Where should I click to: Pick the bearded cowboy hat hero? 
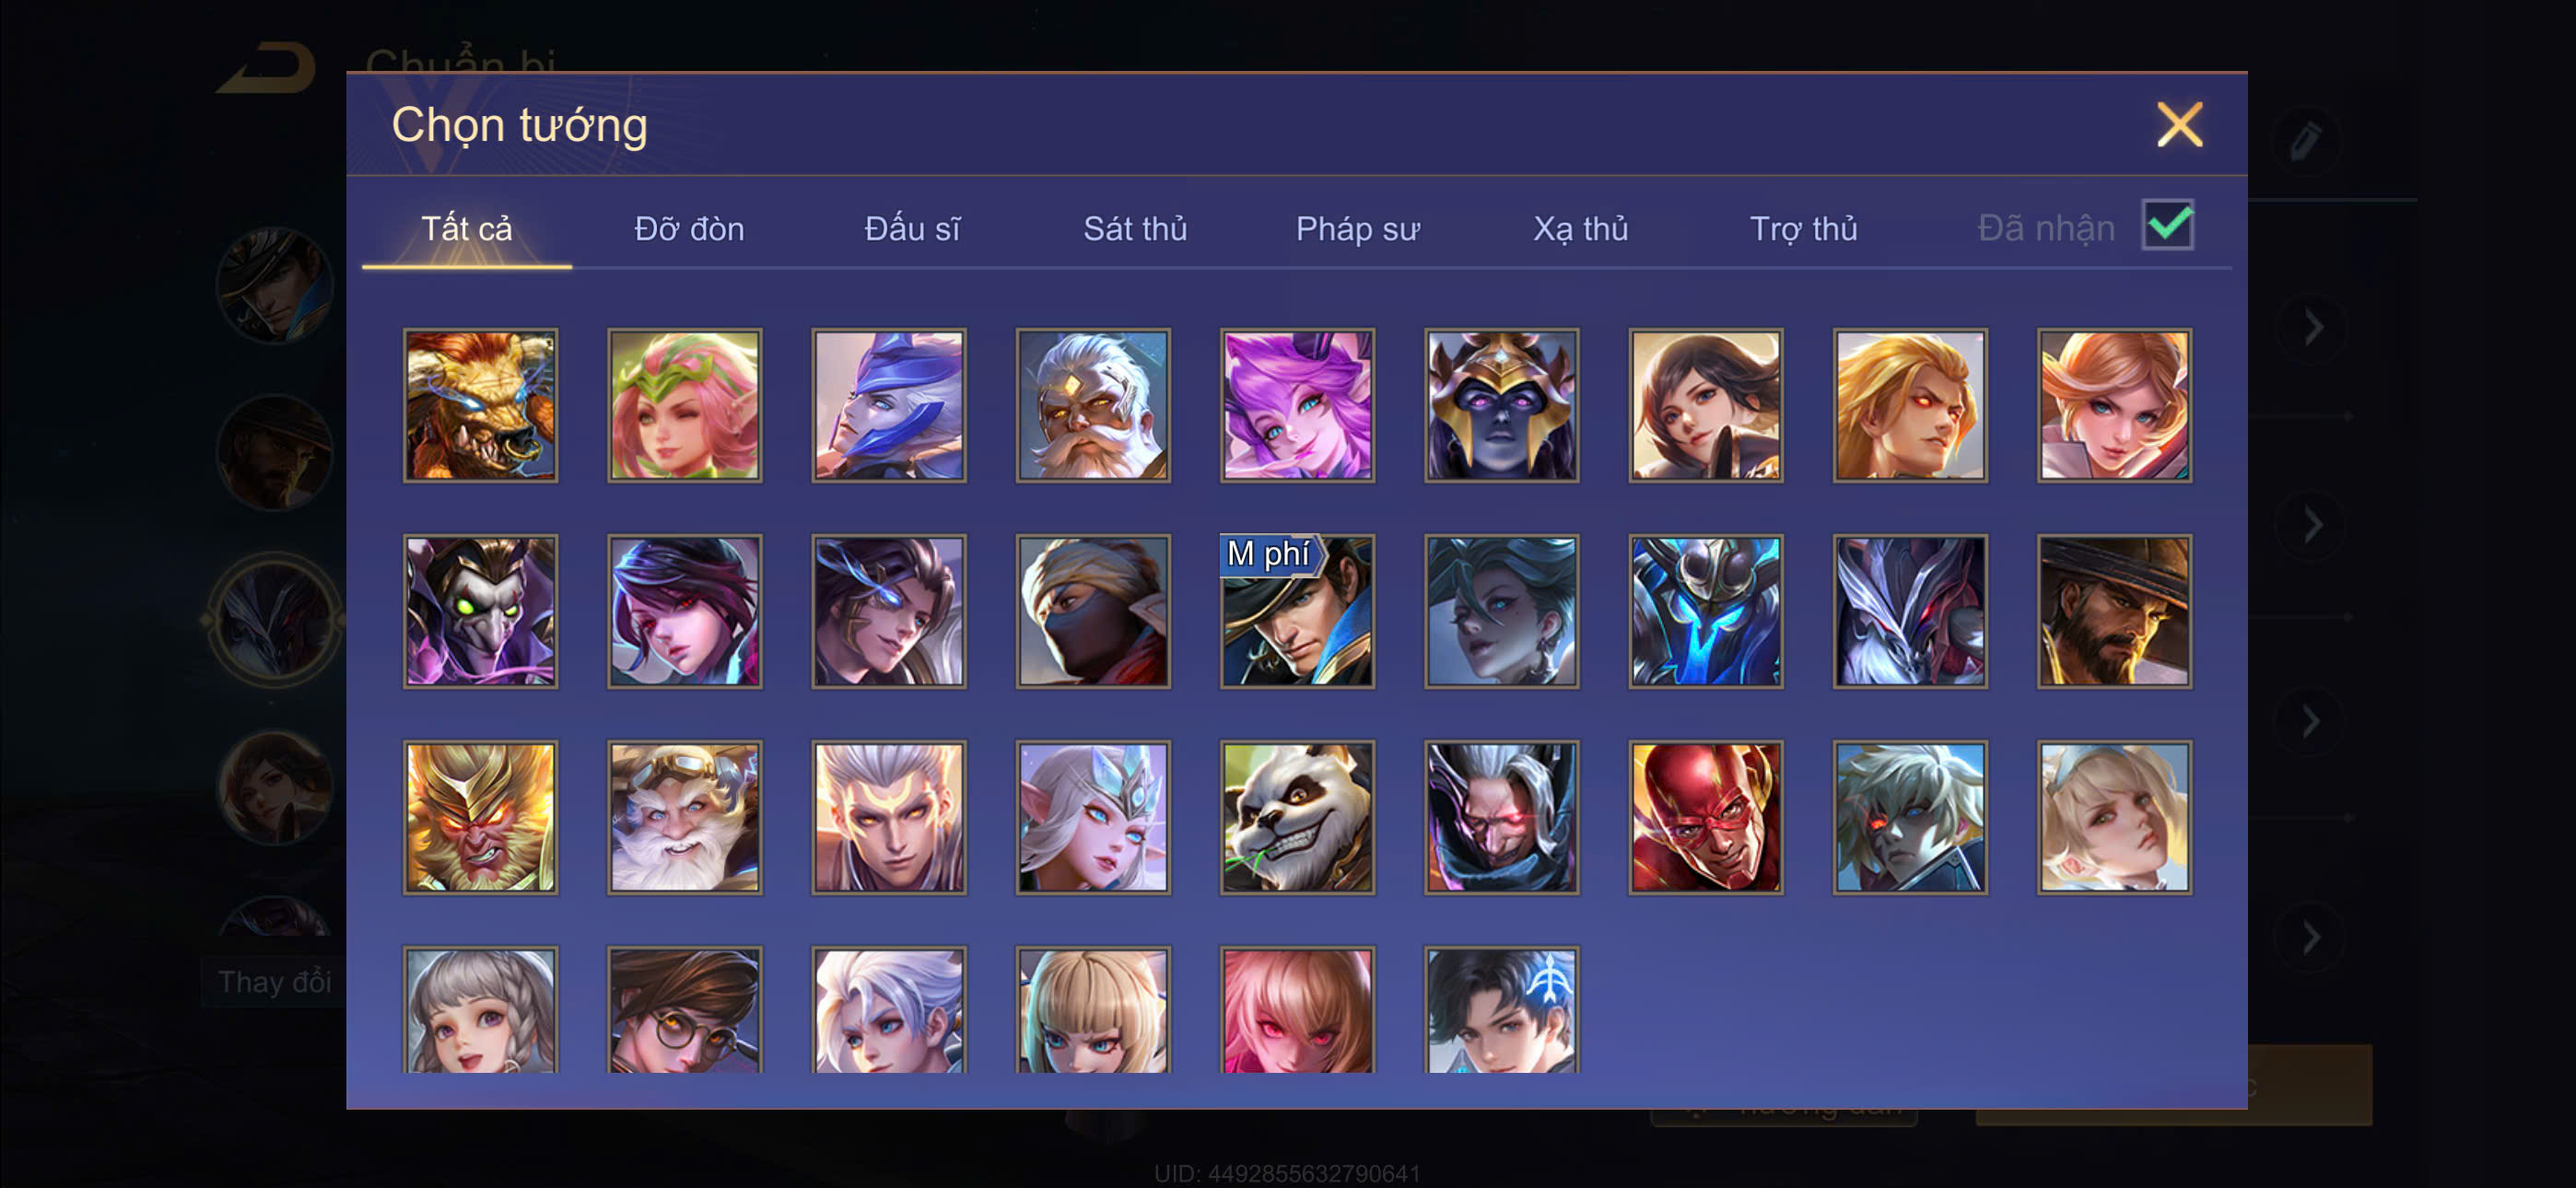(x=2113, y=611)
